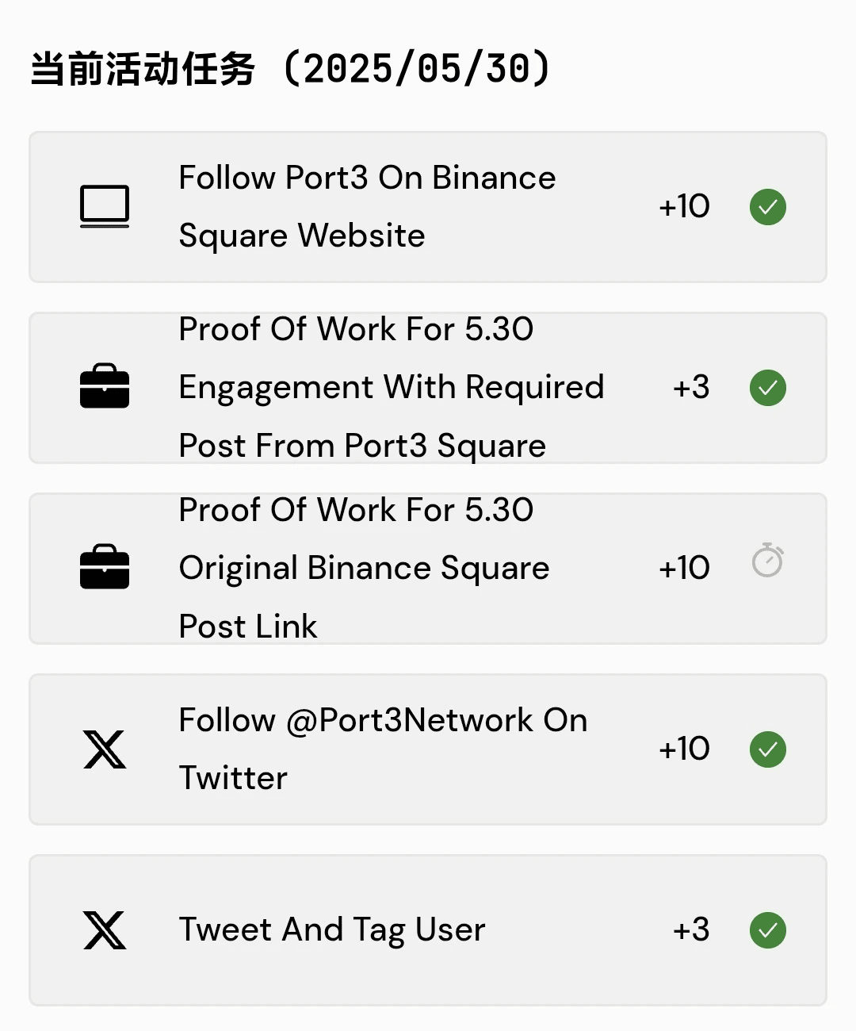This screenshot has height=1031, width=856.
Task: Click the laptop icon beside Binance Square task
Action: point(105,207)
